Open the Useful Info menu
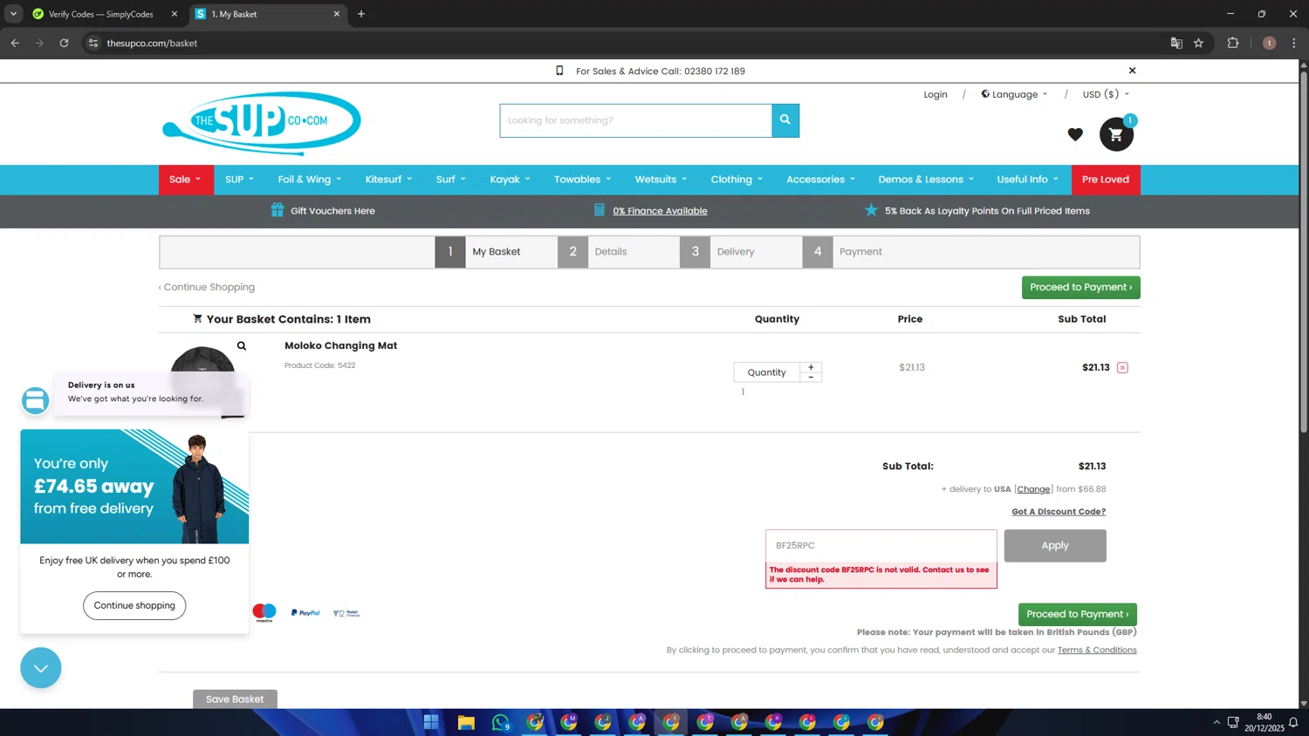 1027,180
